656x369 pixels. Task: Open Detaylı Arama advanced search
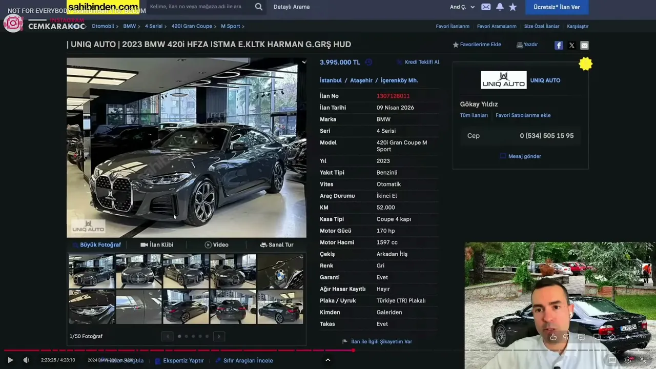(292, 7)
